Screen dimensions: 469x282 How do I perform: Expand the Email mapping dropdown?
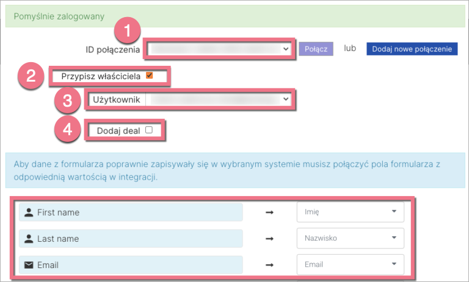coord(349,265)
